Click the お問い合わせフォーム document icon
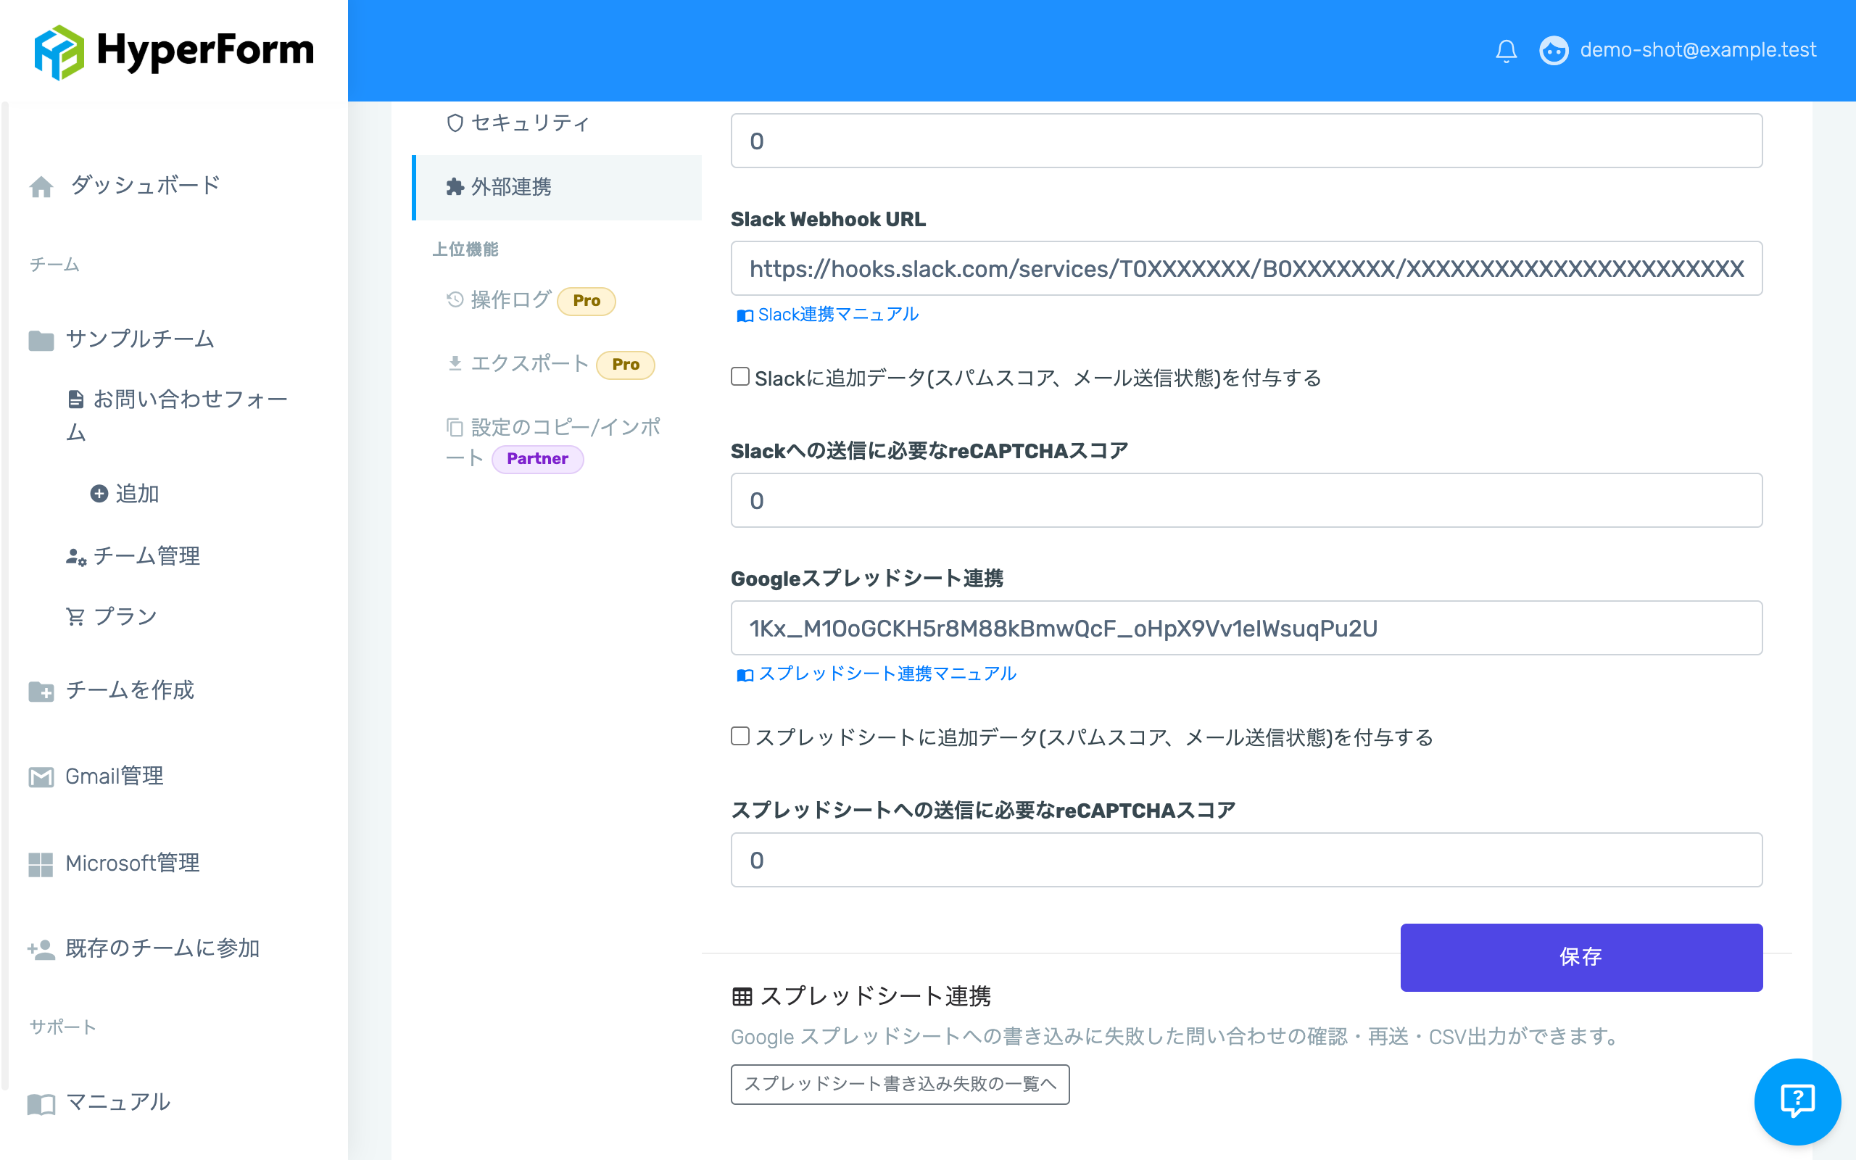This screenshot has height=1160, width=1856. point(76,399)
